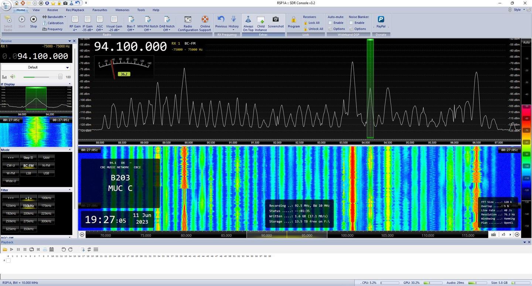532x286 pixels.
Task: Click Auto-mute Options
Action: (x=337, y=29)
